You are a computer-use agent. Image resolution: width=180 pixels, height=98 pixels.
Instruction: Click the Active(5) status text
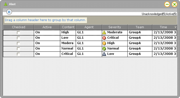(171, 14)
